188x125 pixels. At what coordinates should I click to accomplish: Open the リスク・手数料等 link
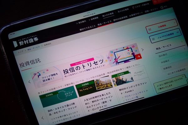[x=140, y=6]
